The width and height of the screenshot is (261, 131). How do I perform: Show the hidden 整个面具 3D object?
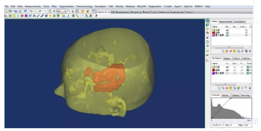click(228, 73)
